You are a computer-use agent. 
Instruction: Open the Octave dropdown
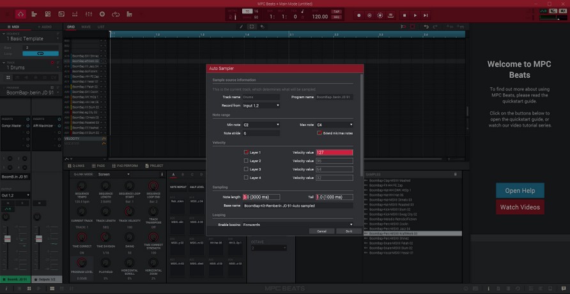point(269,248)
